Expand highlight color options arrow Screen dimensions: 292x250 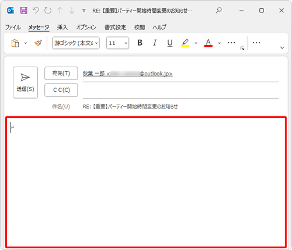click(196, 43)
